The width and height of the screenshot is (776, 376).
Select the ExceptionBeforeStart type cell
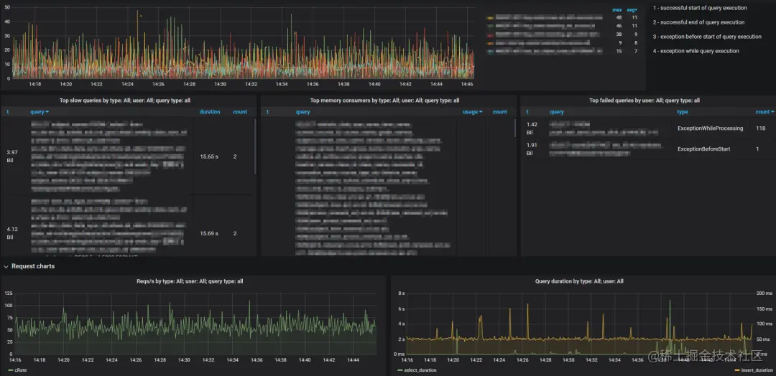(x=702, y=149)
